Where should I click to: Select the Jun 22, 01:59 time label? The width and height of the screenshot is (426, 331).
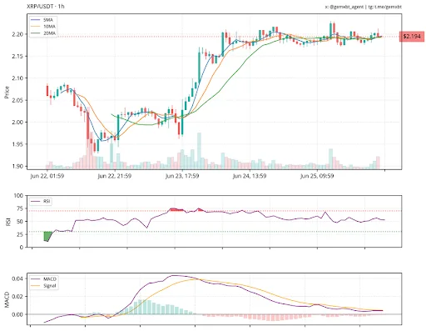pos(47,176)
